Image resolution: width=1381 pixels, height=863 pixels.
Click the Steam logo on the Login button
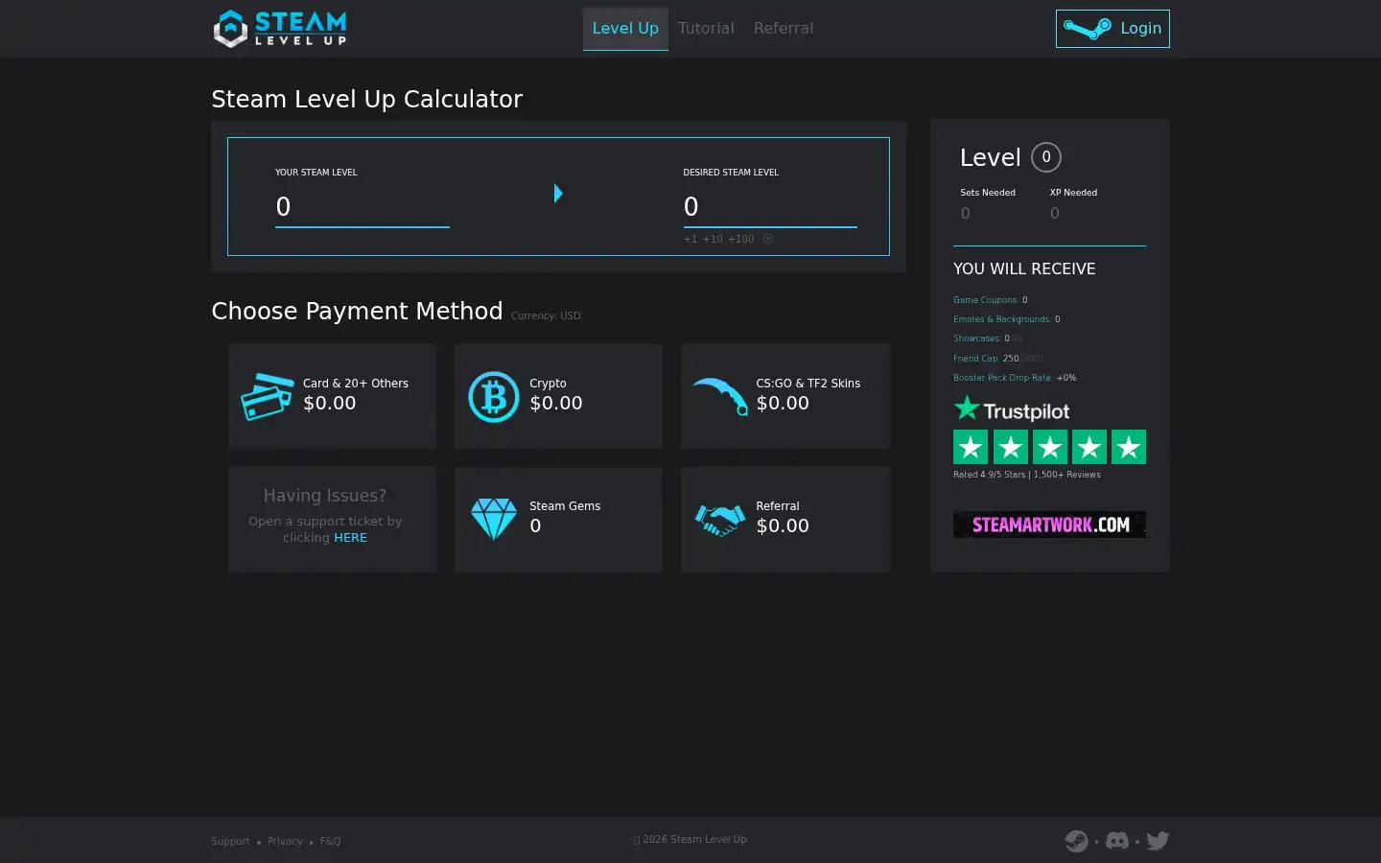pyautogui.click(x=1088, y=29)
